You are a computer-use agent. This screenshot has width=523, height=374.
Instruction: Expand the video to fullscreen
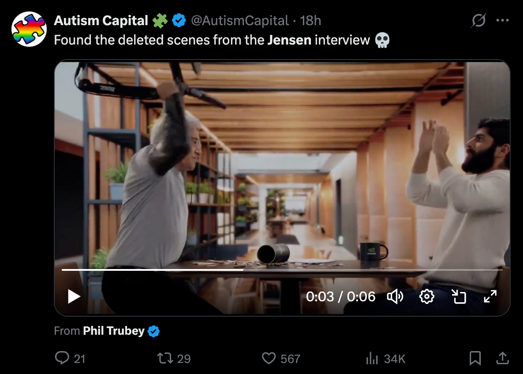click(490, 296)
